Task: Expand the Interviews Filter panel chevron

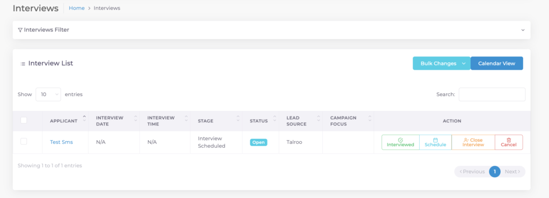Action: [x=523, y=30]
